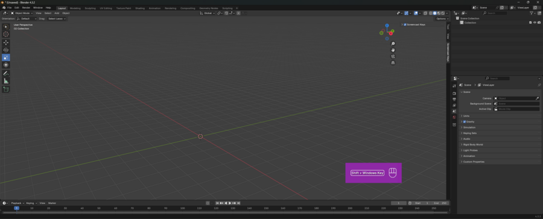This screenshot has height=219, width=543.
Task: Switch perspective/orthographic grid icon
Action: click(x=393, y=63)
